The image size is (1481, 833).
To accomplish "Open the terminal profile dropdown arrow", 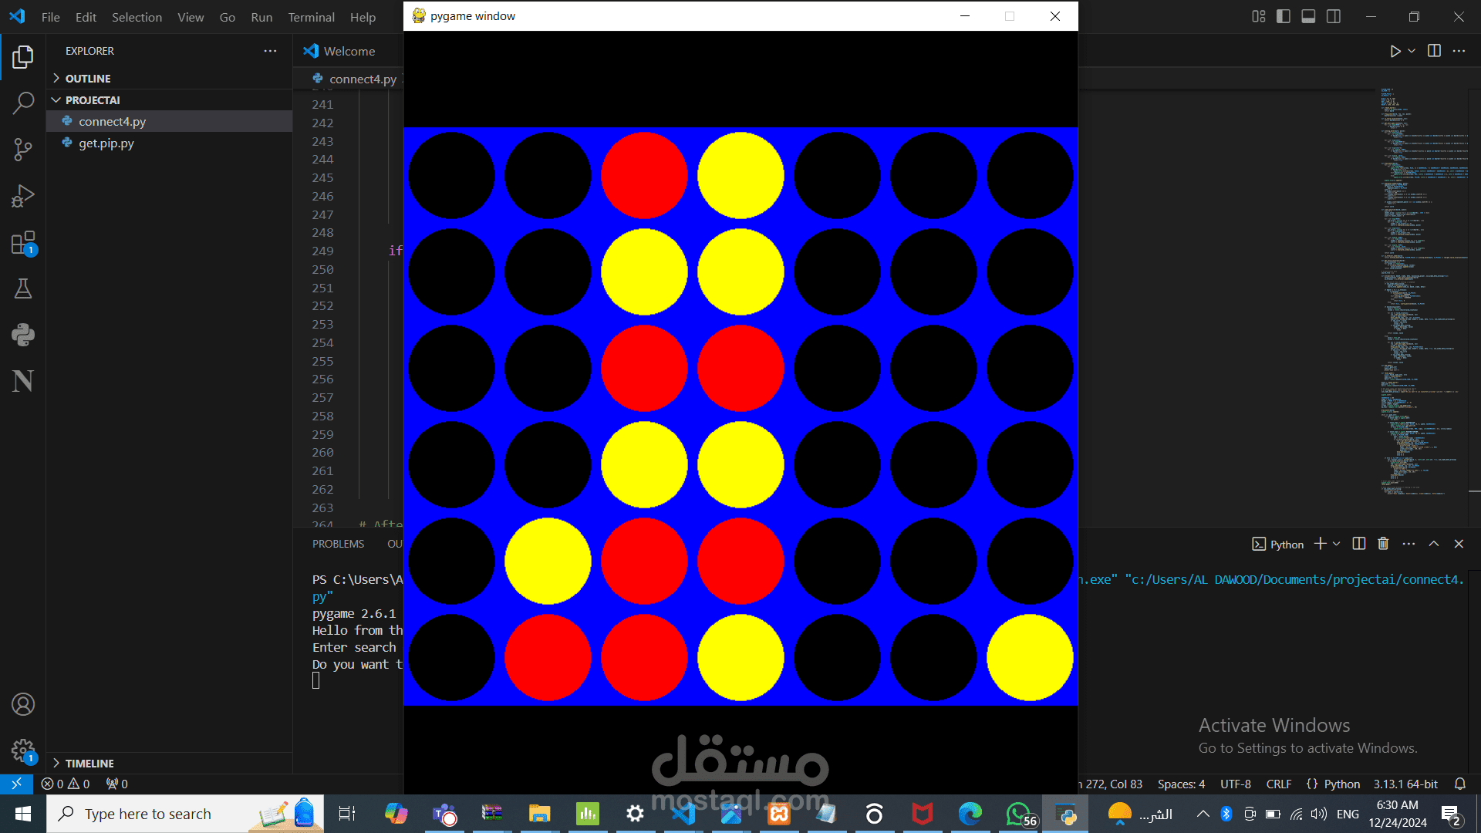I will [1337, 544].
